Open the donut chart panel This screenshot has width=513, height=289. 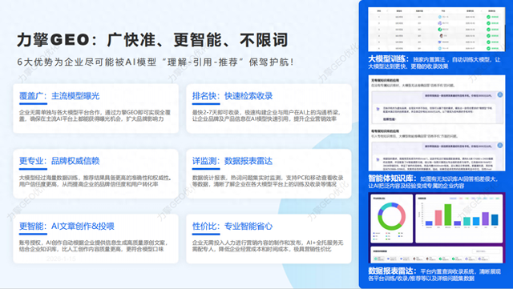[x=392, y=219]
